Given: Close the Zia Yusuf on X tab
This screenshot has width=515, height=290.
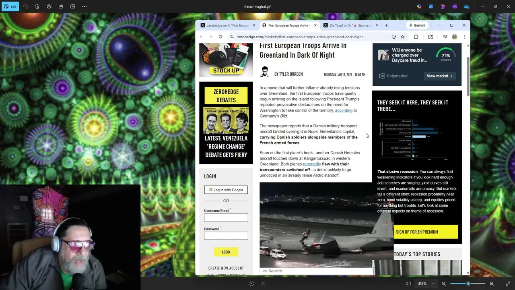Looking at the screenshot, I should (377, 25).
